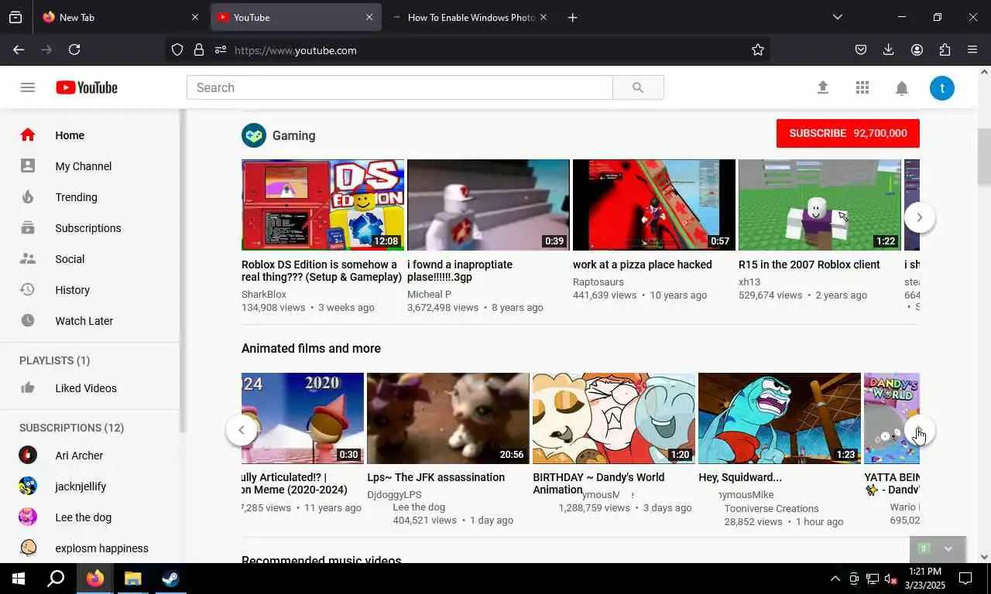The image size is (991, 594).
Task: Open the YouTube hamburger guide menu
Action: [28, 87]
